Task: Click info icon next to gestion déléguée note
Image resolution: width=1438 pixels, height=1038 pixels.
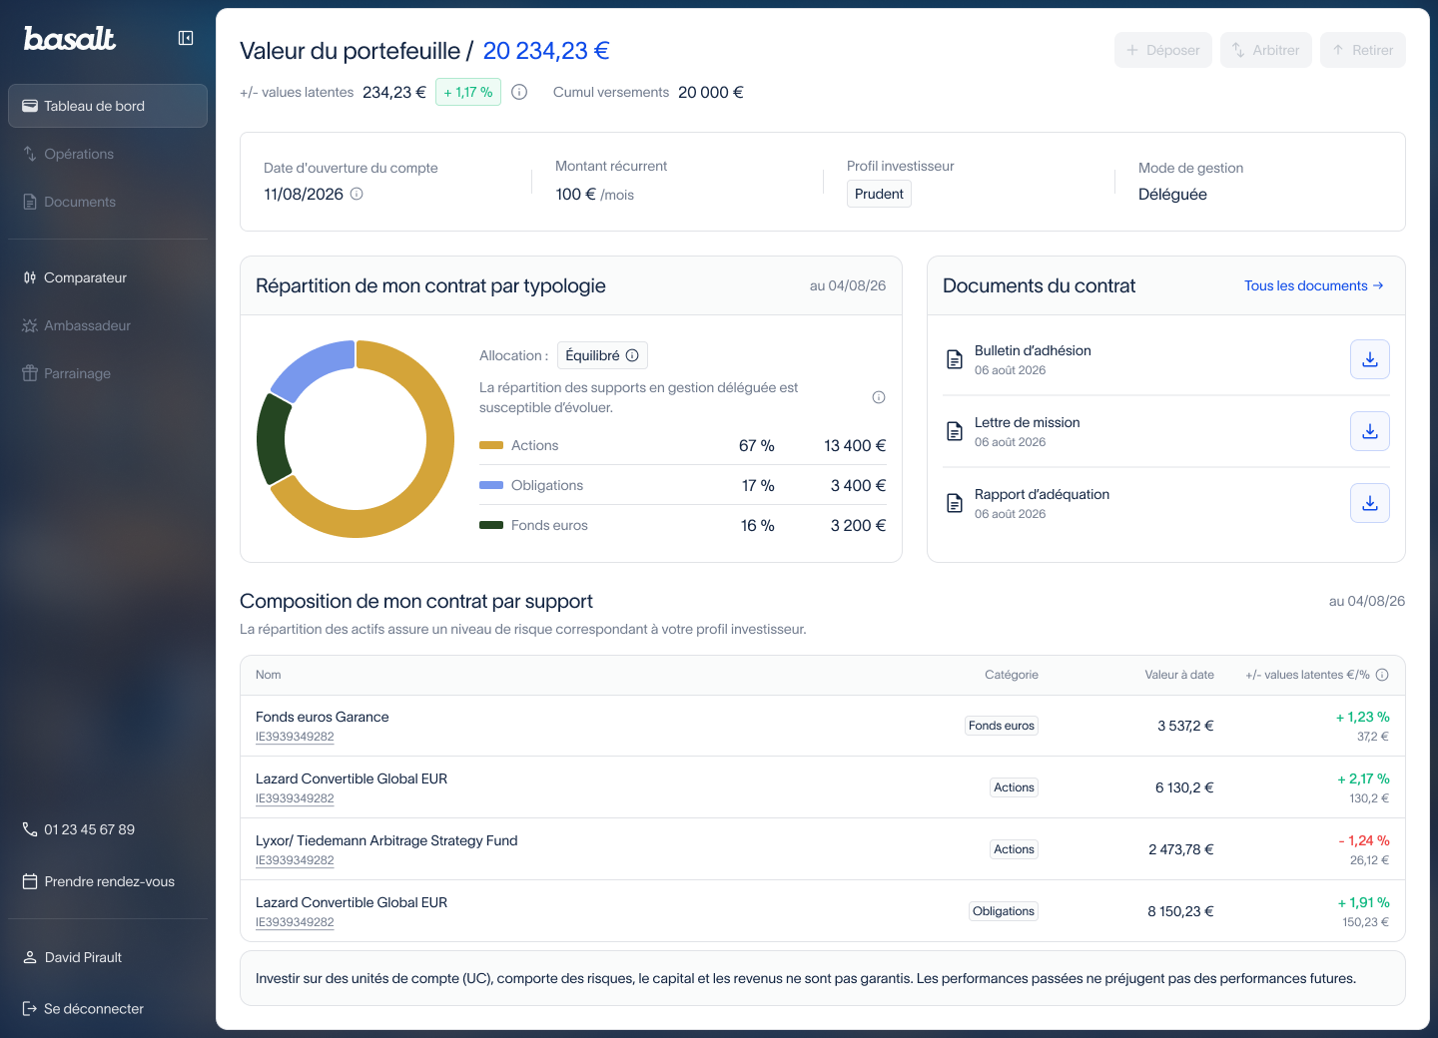Action: pyautogui.click(x=879, y=397)
